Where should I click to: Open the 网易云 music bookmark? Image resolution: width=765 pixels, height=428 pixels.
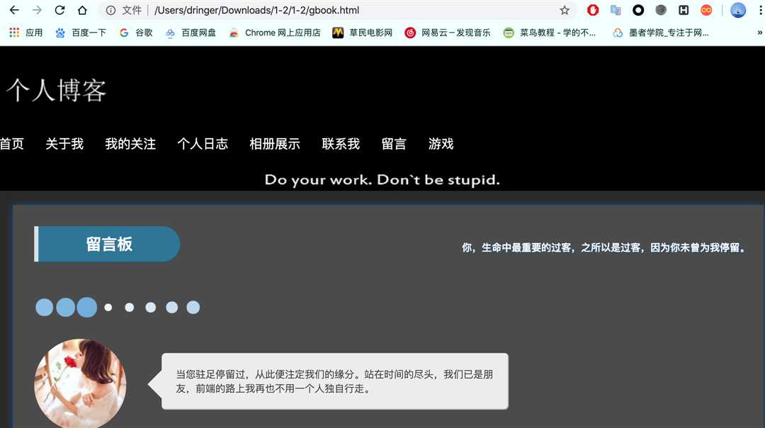click(448, 33)
